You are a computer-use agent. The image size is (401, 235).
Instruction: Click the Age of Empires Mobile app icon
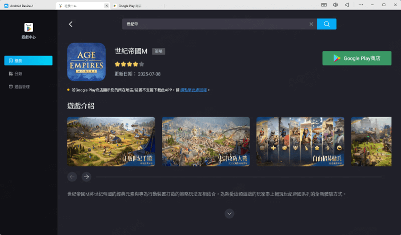coord(86,61)
